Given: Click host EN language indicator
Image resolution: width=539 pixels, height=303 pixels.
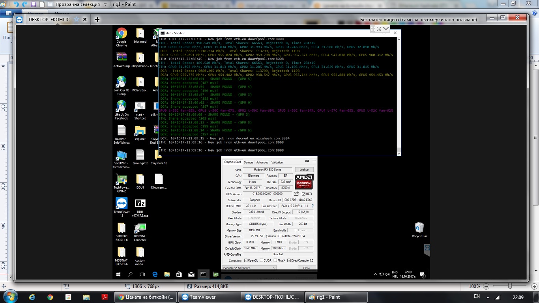Looking at the screenshot, I should point(477,296).
